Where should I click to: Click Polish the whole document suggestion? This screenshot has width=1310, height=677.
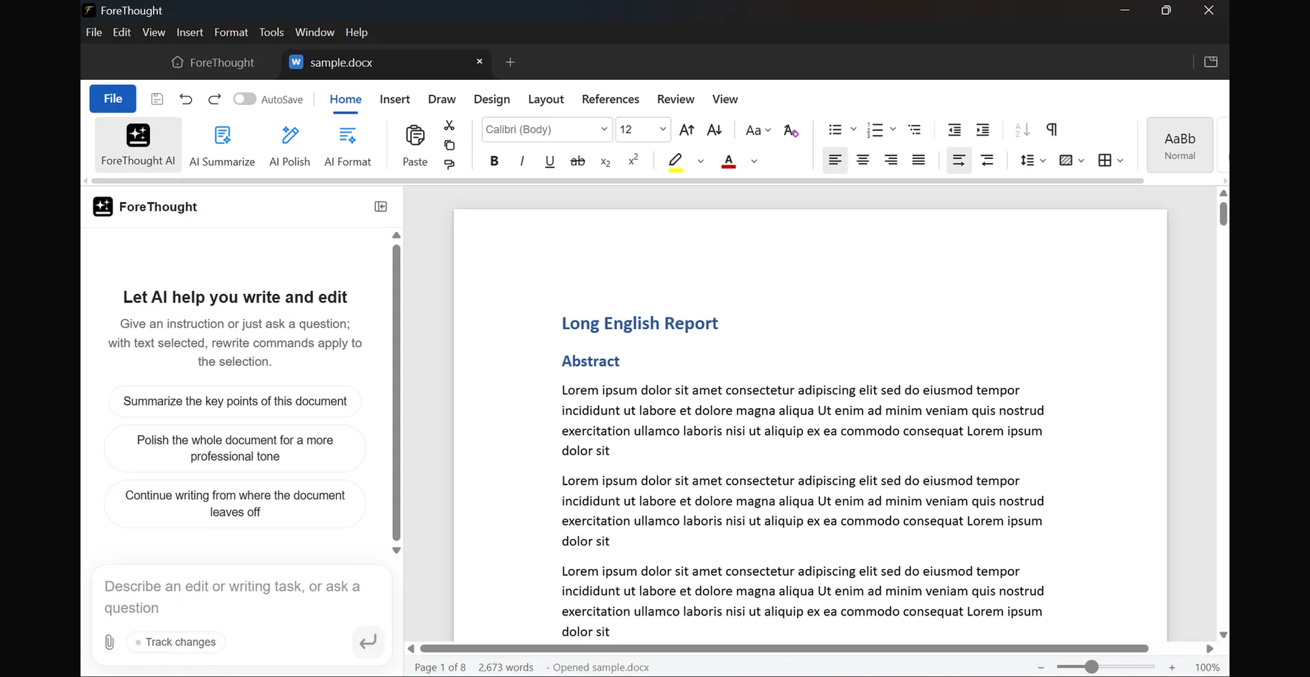(235, 448)
